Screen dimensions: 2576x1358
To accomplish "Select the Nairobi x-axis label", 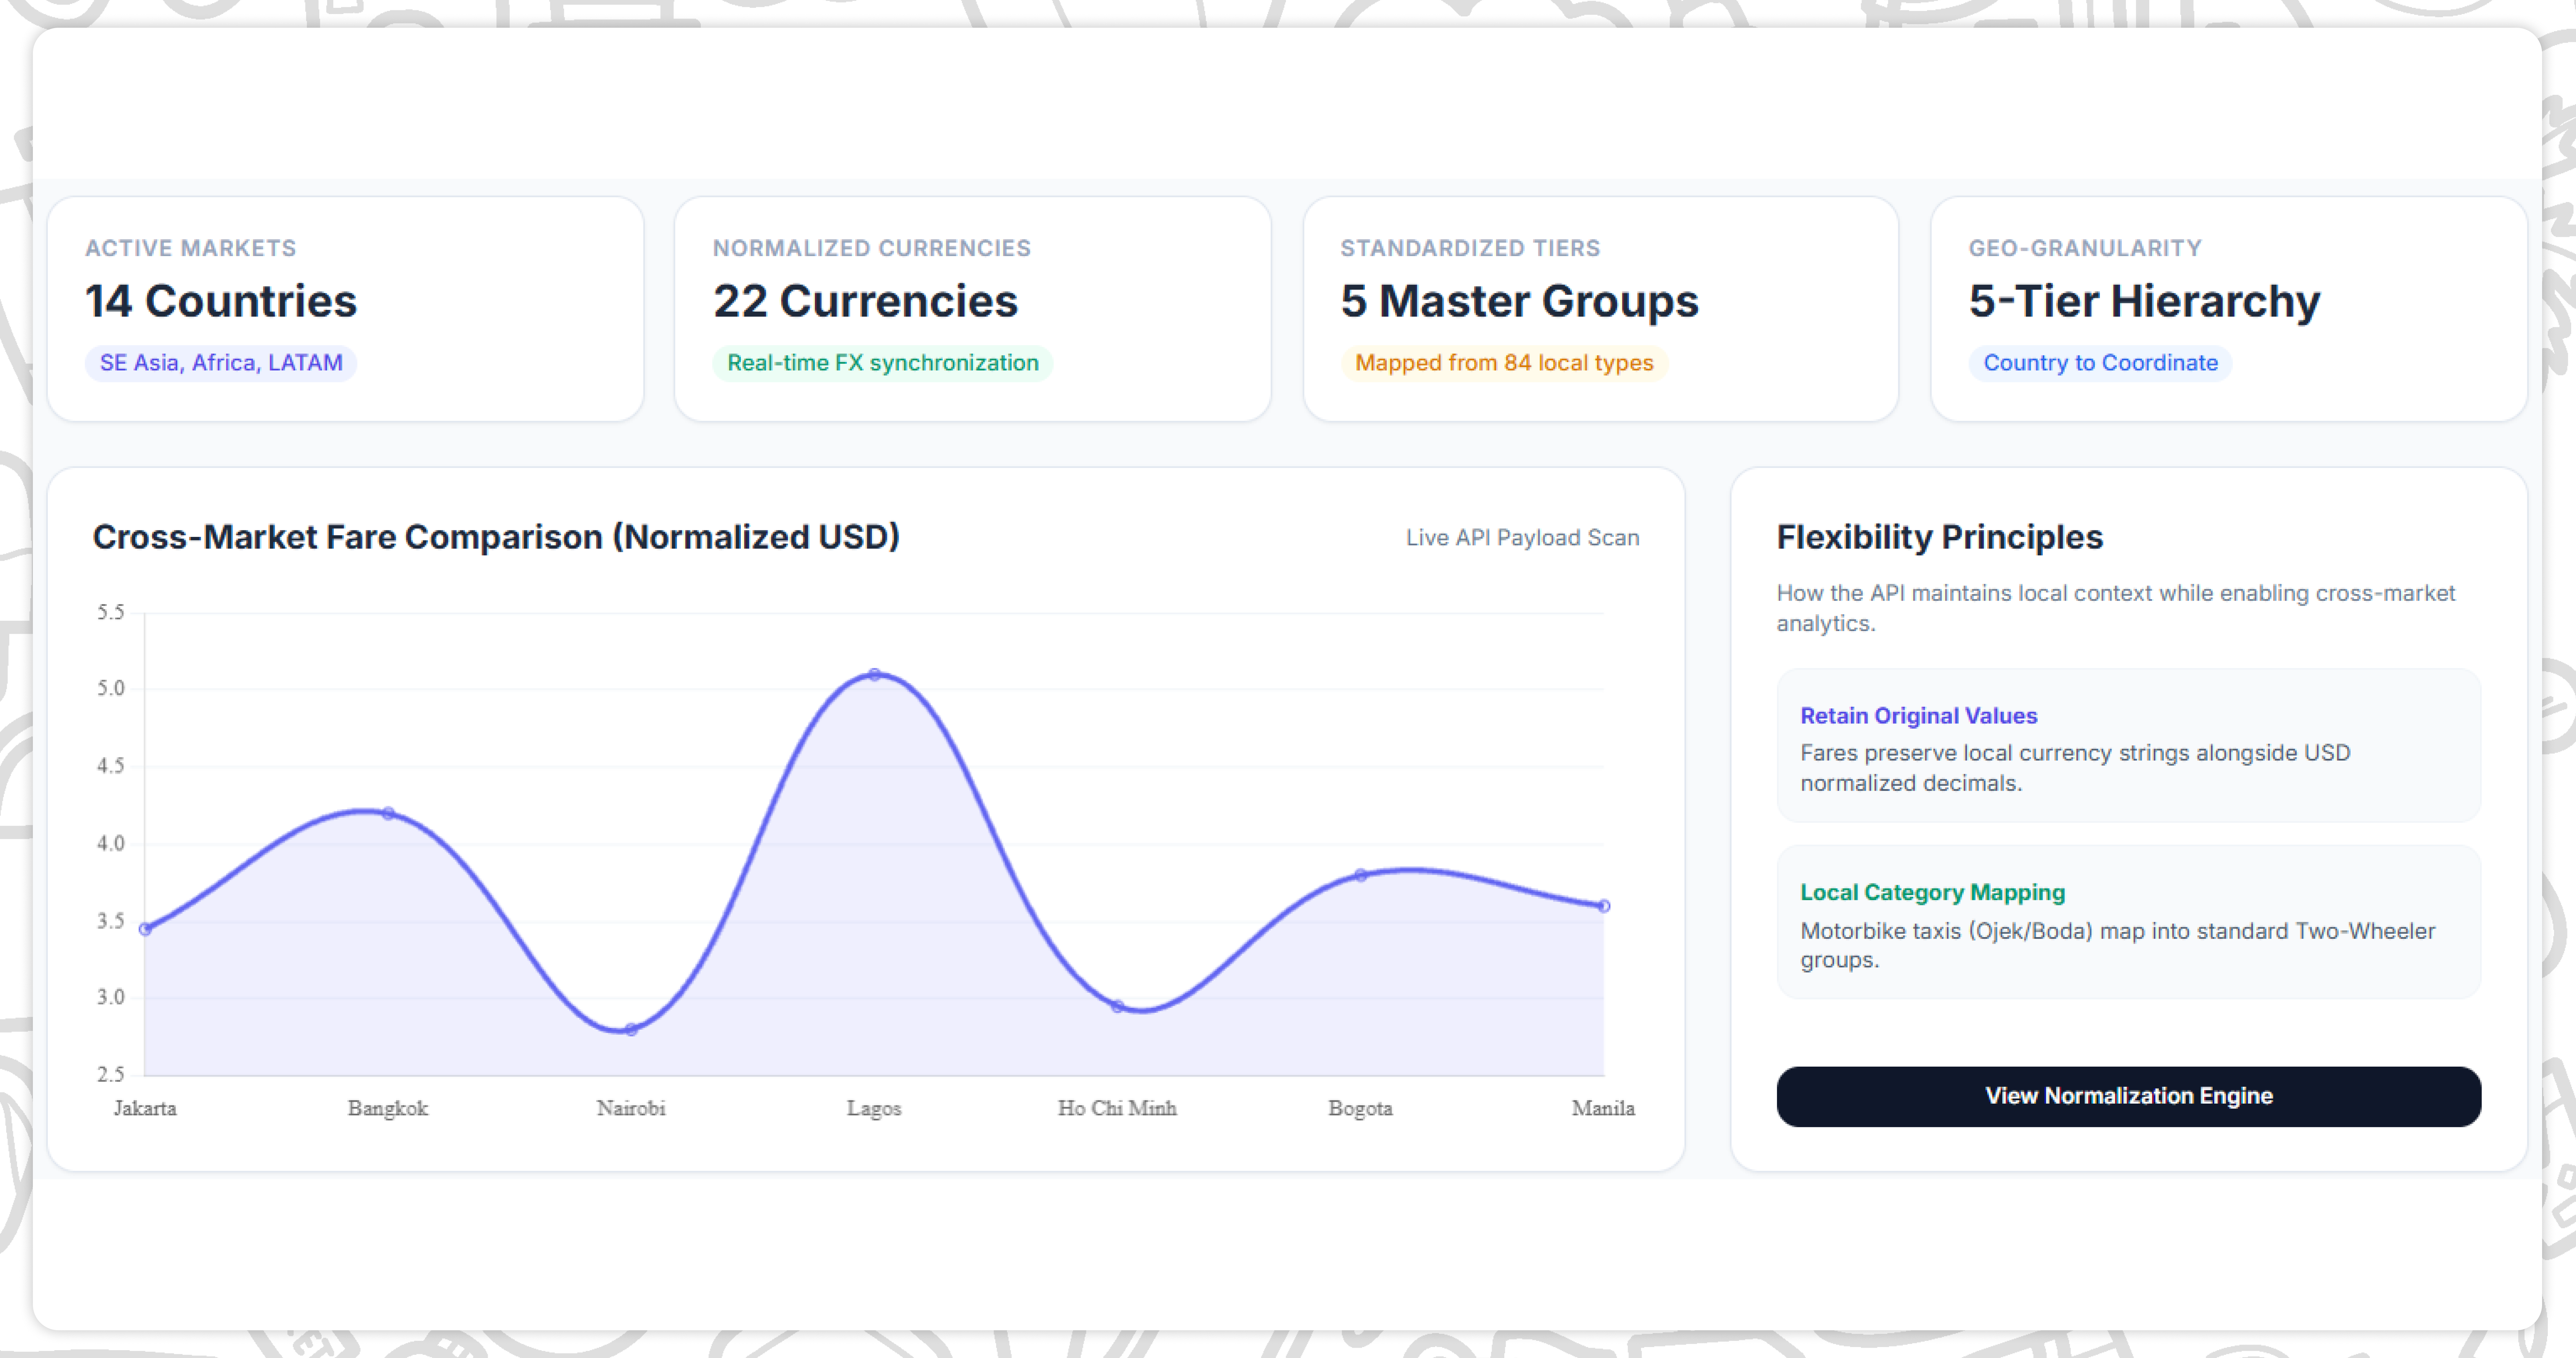I will click(x=631, y=1108).
